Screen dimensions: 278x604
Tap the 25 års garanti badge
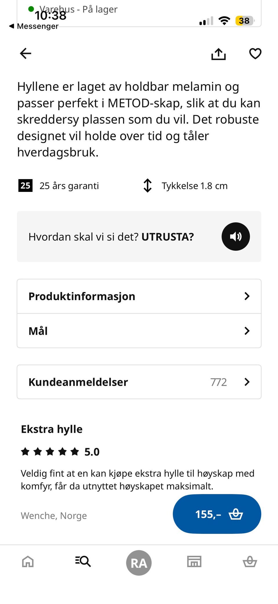[25, 185]
